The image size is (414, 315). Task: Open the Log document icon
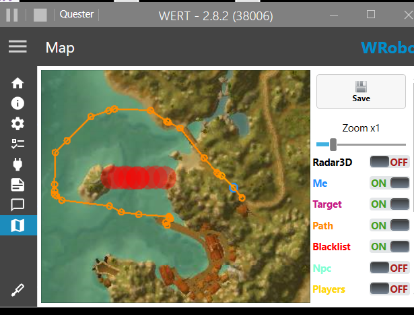click(18, 184)
